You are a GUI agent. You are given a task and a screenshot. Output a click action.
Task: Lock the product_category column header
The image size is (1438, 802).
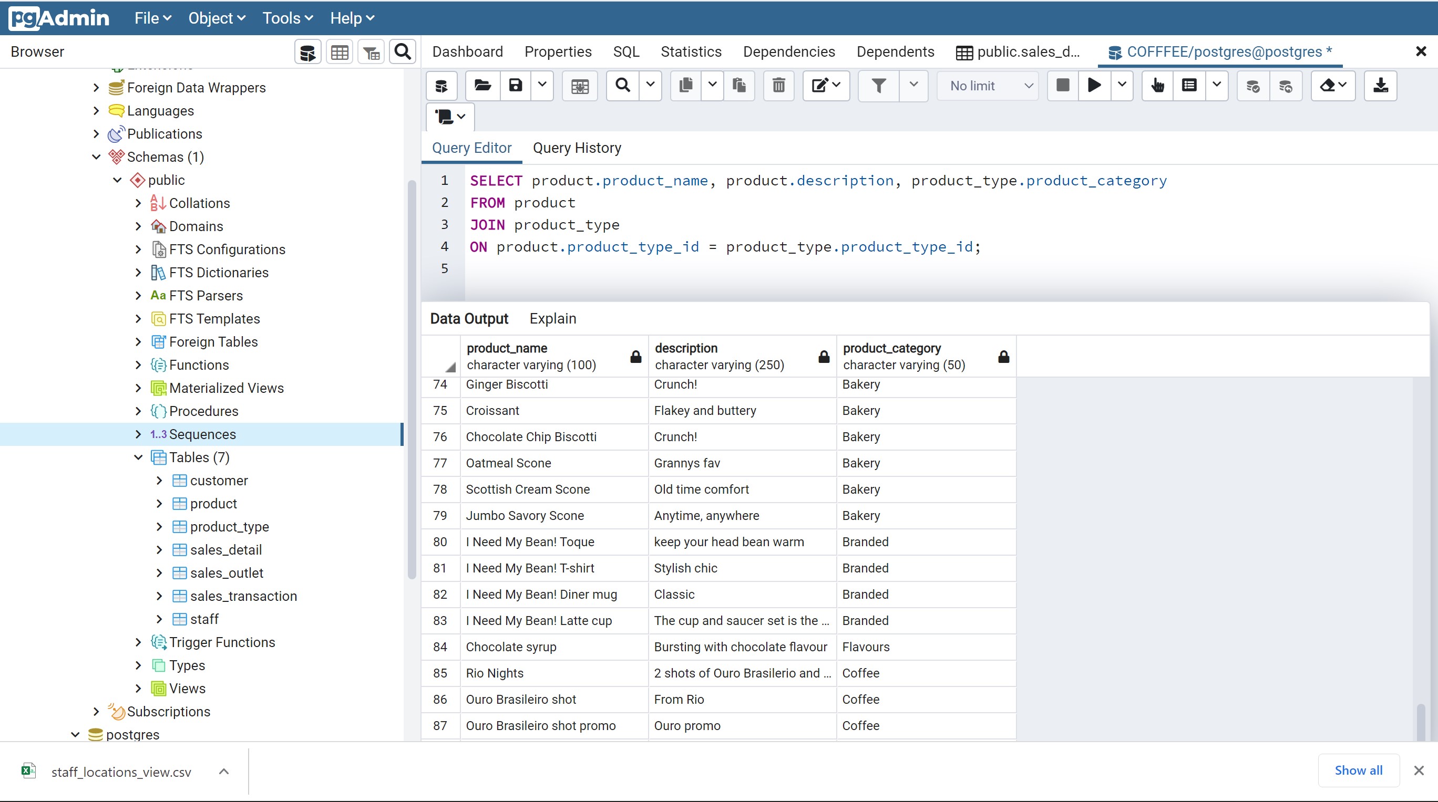point(1003,357)
